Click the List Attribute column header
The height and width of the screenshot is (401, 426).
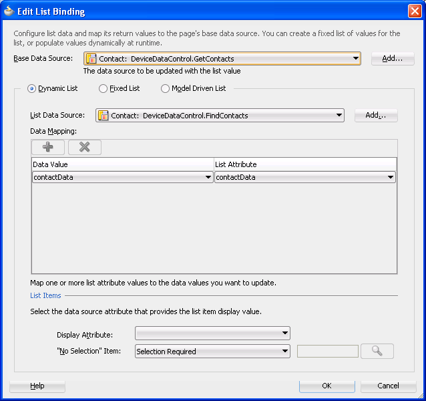[305, 164]
